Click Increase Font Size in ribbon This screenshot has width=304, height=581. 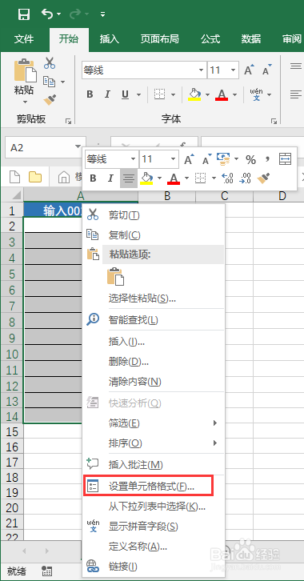point(249,70)
